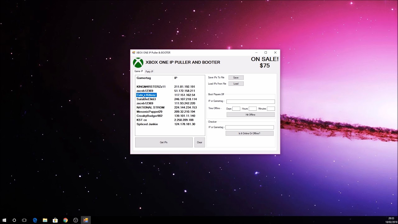This screenshot has width=398, height=224.
Task: Click IP address 111.93.242.220
Action: click(x=185, y=103)
